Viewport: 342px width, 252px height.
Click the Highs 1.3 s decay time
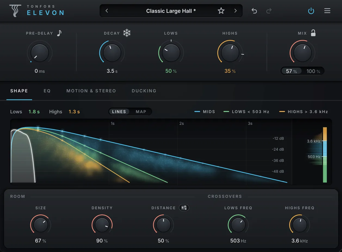coord(74,112)
